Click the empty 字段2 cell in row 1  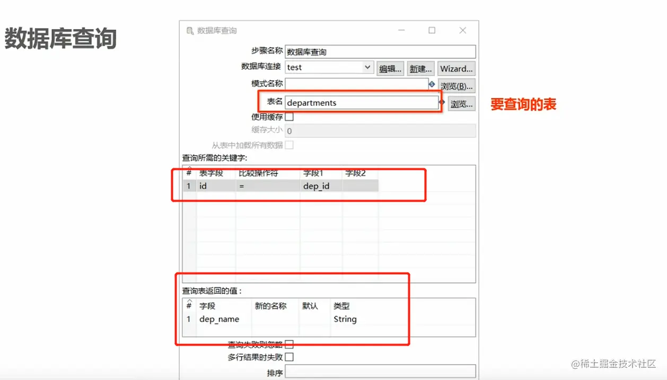360,186
